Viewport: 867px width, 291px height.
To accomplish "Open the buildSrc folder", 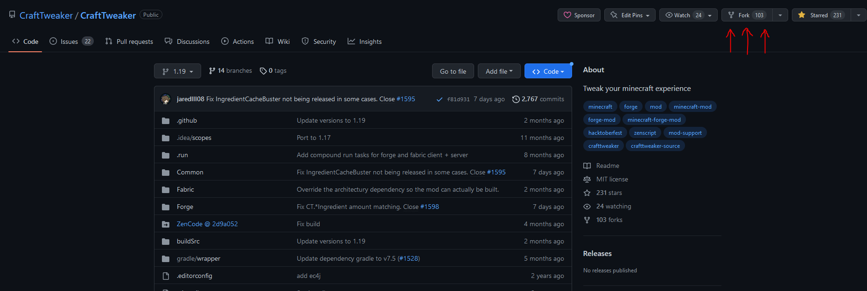I will click(x=188, y=241).
